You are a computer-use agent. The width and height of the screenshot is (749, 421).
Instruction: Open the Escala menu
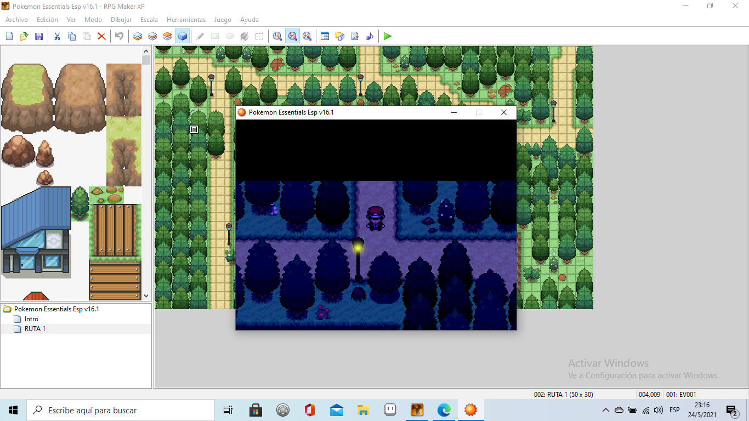(149, 20)
